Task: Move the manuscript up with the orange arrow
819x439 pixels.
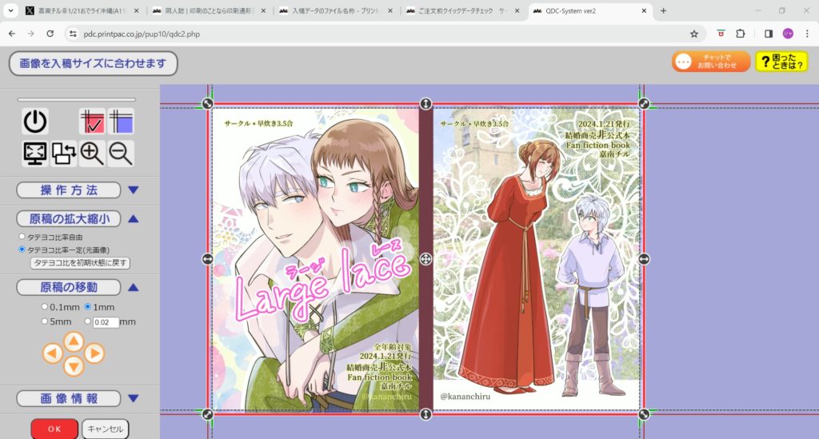Action: (x=73, y=341)
